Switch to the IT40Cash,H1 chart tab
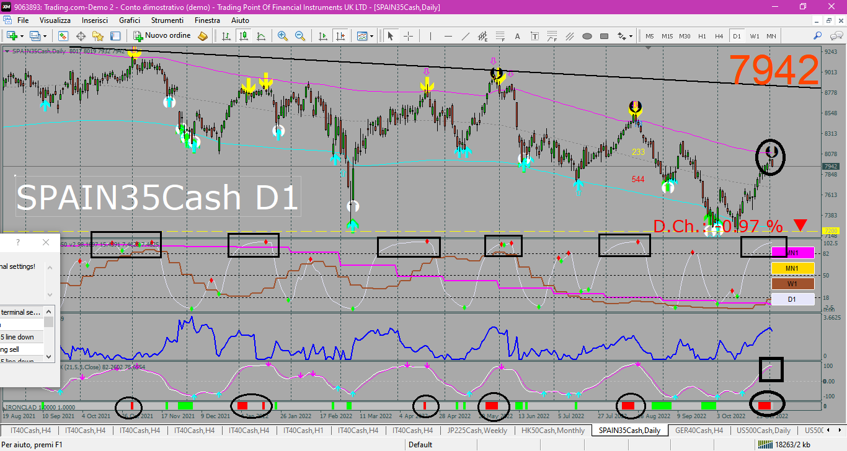This screenshot has height=451, width=847. 303,430
